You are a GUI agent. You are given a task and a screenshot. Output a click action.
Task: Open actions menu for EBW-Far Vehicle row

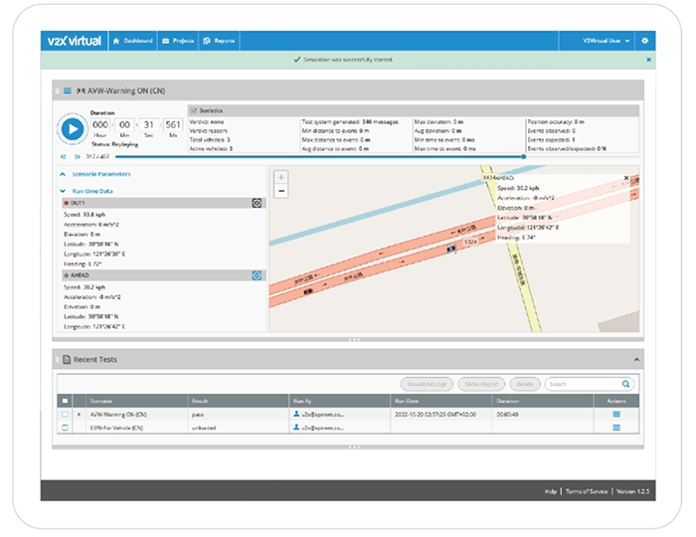click(x=616, y=428)
